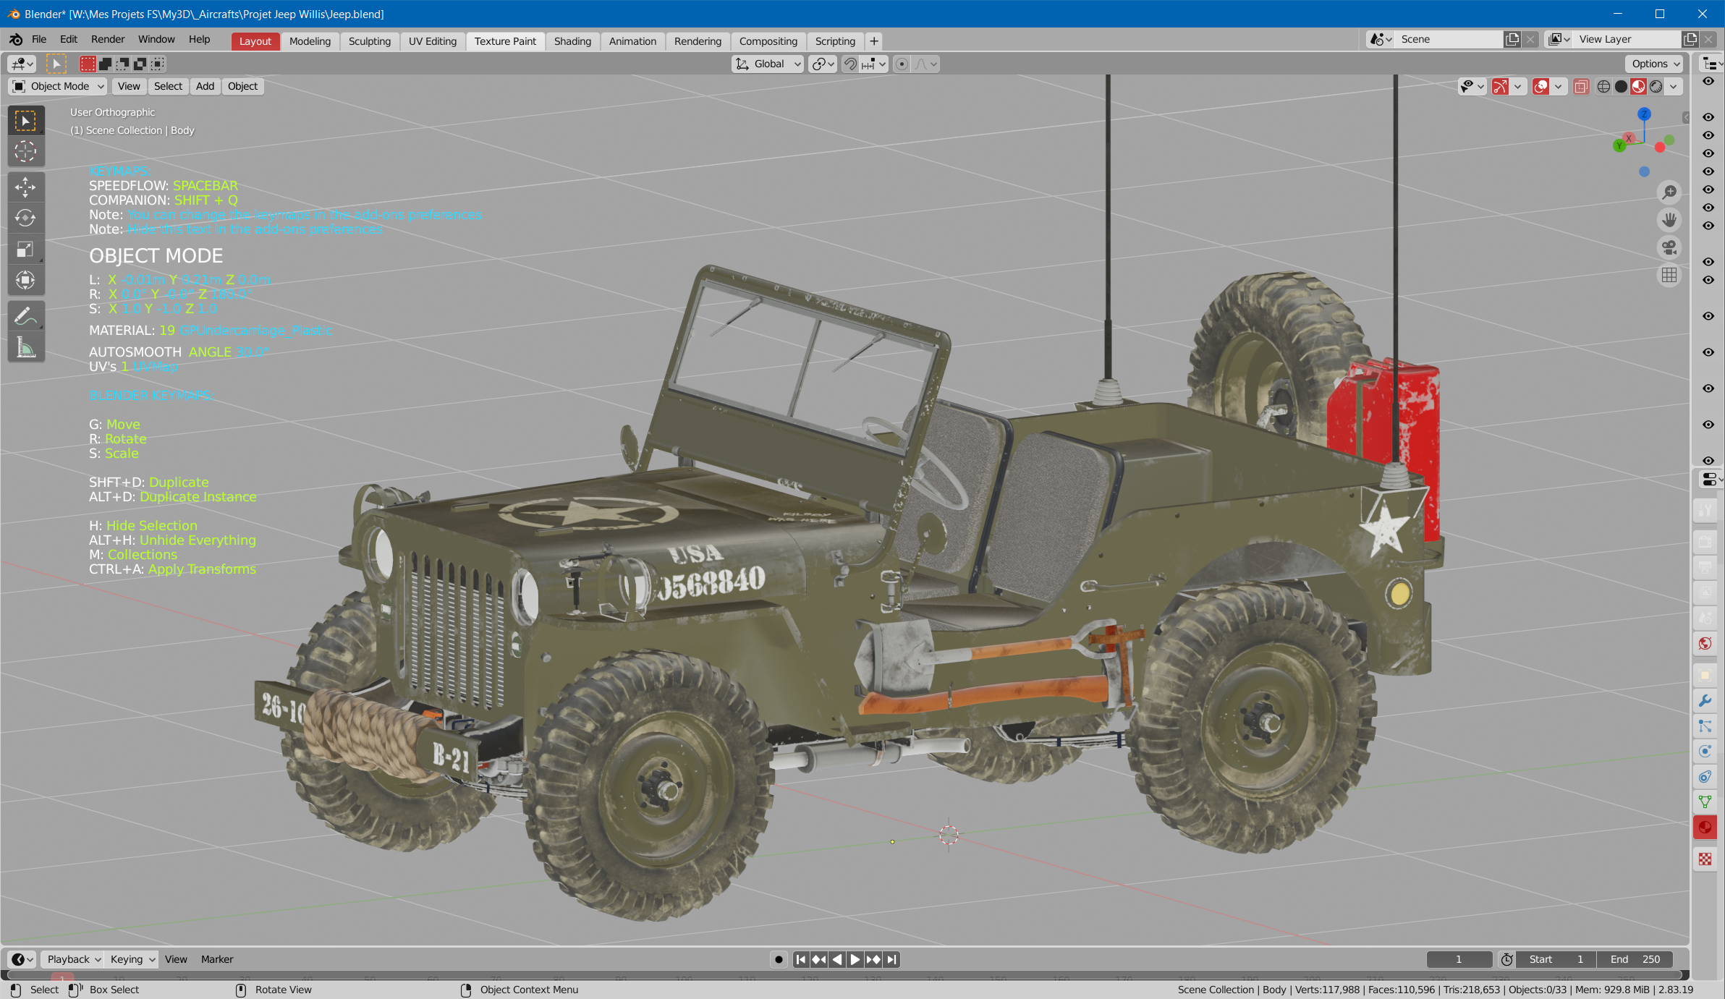
Task: Choose the Move tool in toolbar
Action: [25, 187]
